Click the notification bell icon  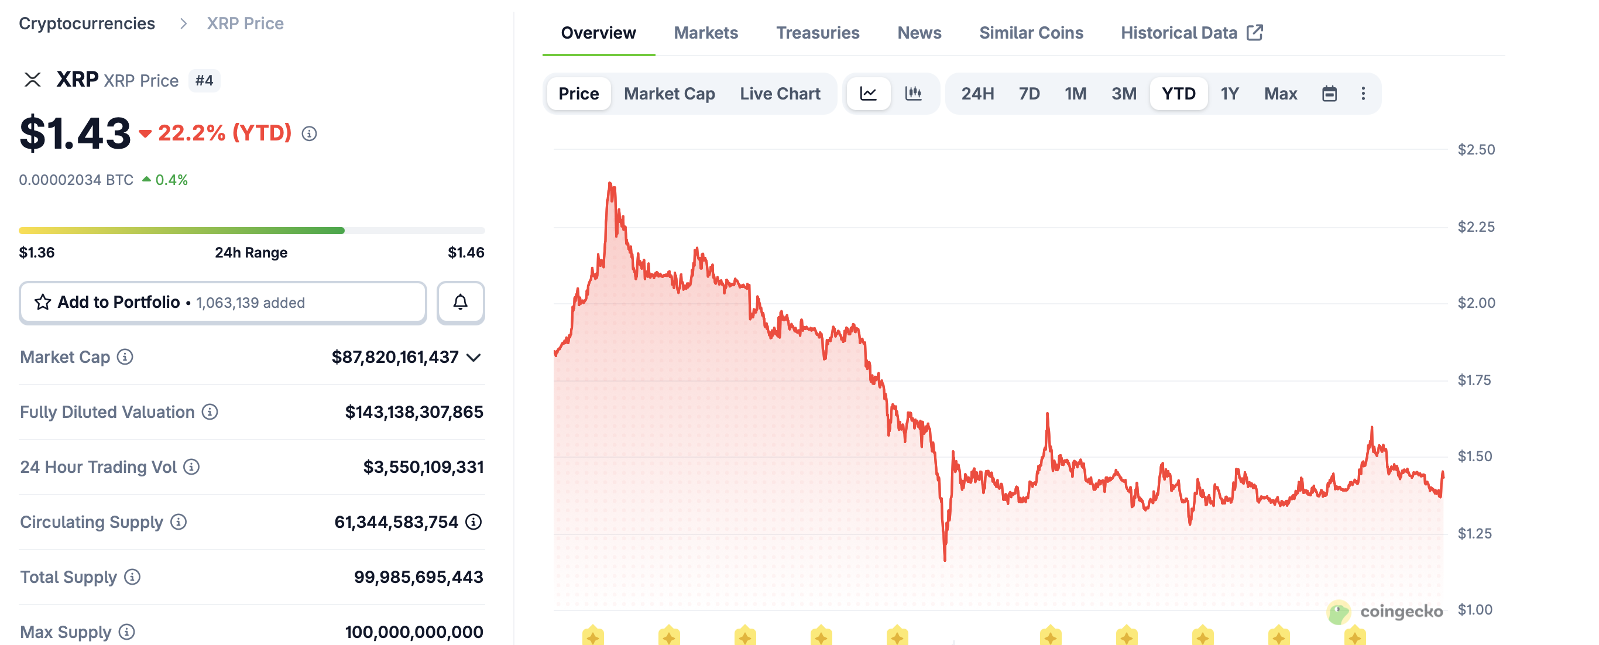point(461,303)
